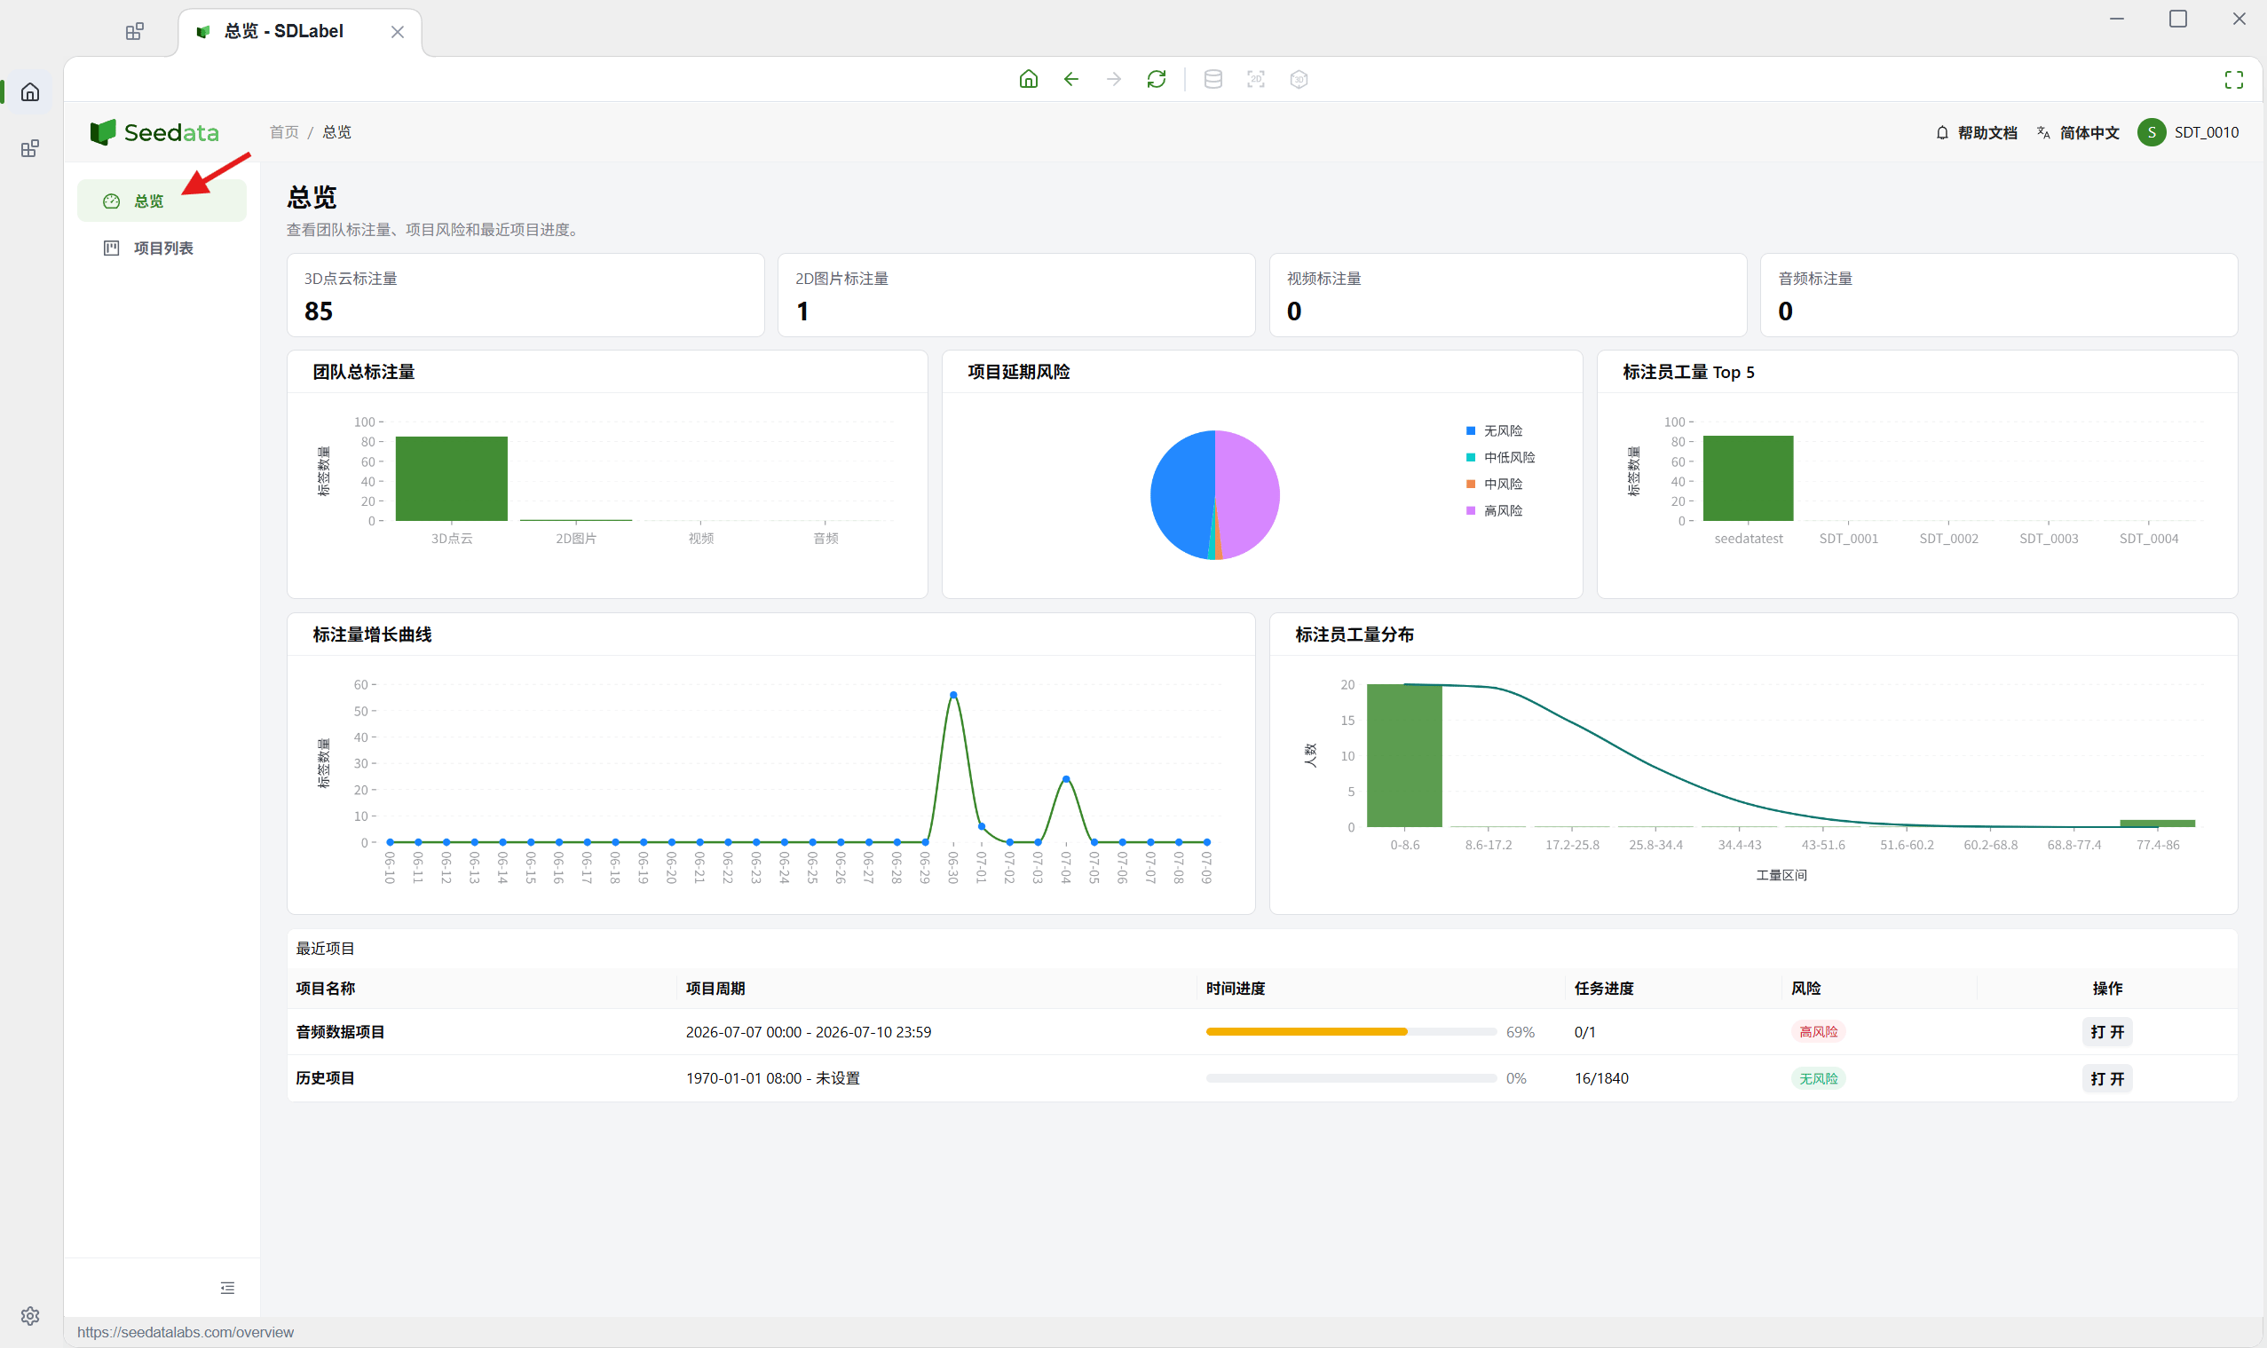Image resolution: width=2267 pixels, height=1348 pixels.
Task: Open 总览 in the sidebar menu
Action: pyautogui.click(x=162, y=201)
